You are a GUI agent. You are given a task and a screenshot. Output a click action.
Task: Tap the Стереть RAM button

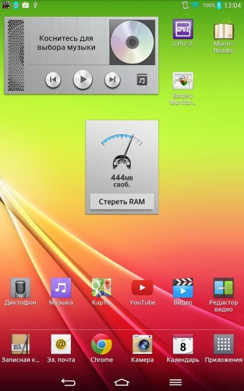tap(122, 201)
